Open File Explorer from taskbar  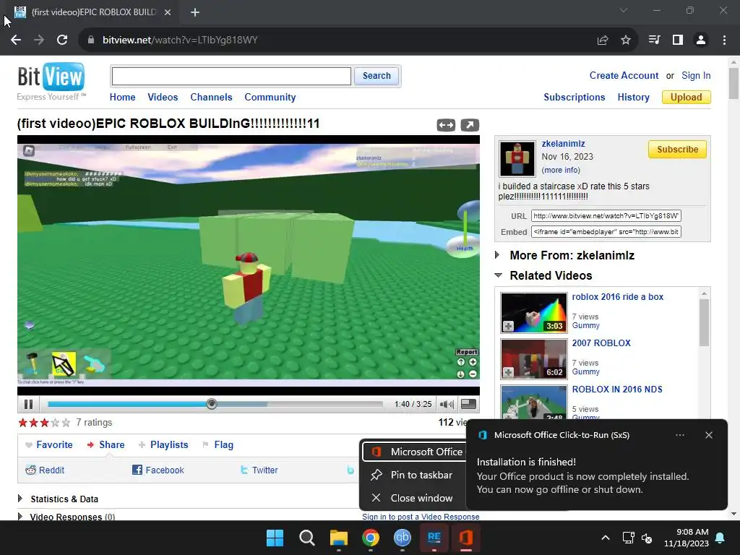338,538
